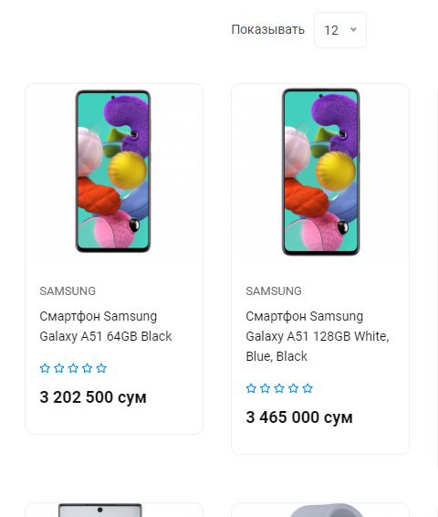
Task: Open the partially visible bottom-left product card
Action: [x=114, y=510]
